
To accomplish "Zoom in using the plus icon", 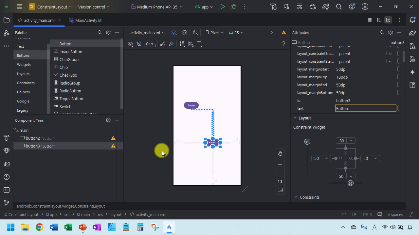I will coord(280,164).
